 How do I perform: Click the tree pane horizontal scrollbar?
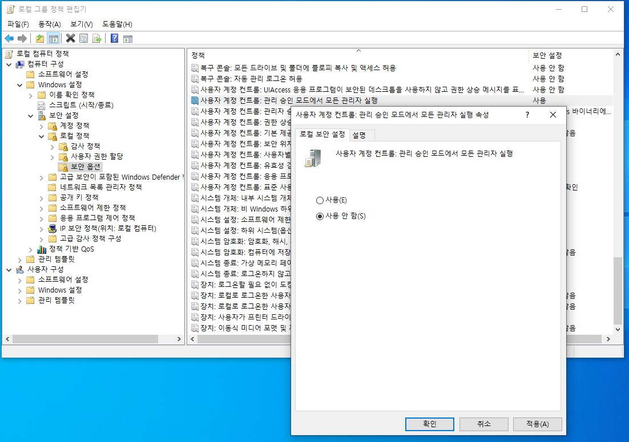[x=85, y=339]
